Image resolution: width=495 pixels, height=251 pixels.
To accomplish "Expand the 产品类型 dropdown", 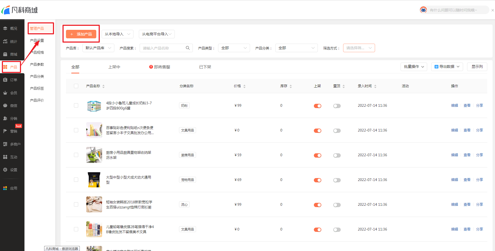I will 234,48.
